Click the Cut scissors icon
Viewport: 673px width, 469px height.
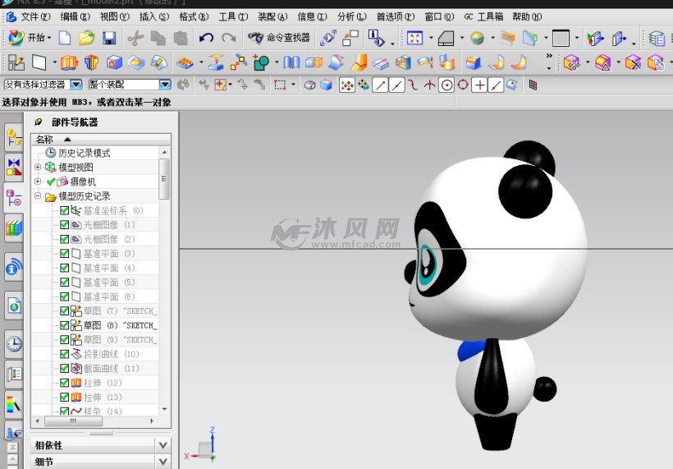(x=135, y=39)
